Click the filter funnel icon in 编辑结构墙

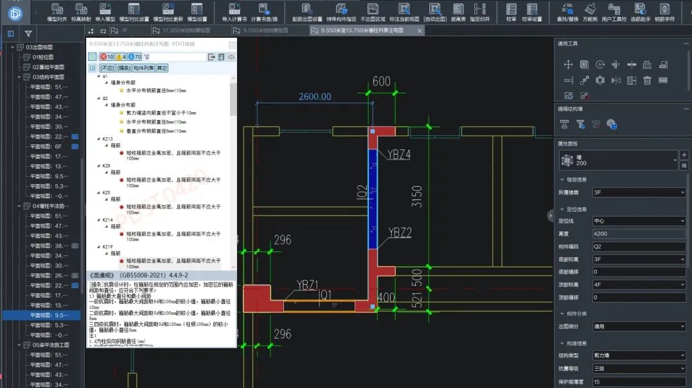coord(580,124)
